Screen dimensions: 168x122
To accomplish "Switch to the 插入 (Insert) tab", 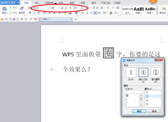I will (37, 3).
